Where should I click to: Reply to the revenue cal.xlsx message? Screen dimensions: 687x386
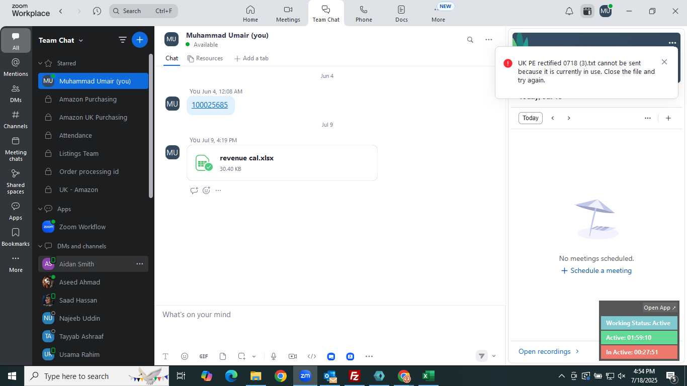pyautogui.click(x=194, y=190)
